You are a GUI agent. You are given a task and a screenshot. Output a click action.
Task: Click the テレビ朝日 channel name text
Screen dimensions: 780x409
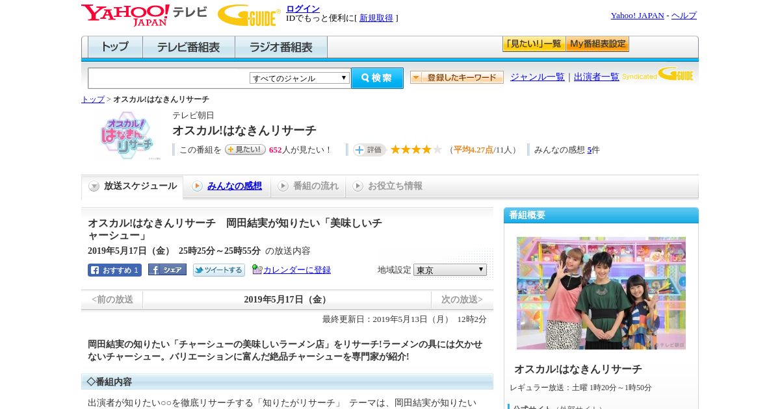coord(193,116)
